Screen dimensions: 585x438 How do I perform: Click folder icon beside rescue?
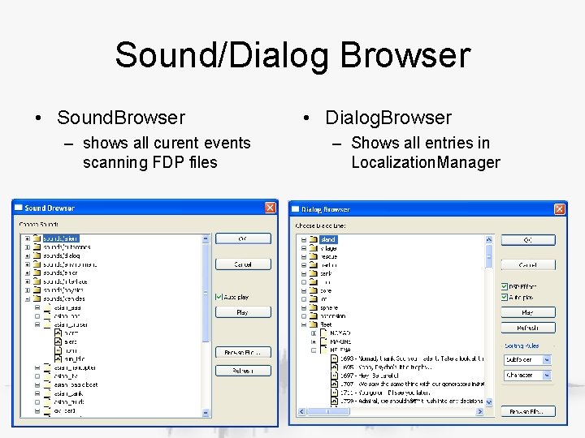pyautogui.click(x=314, y=256)
